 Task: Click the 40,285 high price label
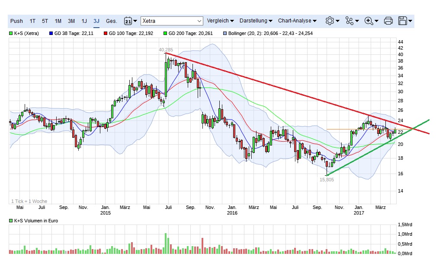tap(166, 50)
